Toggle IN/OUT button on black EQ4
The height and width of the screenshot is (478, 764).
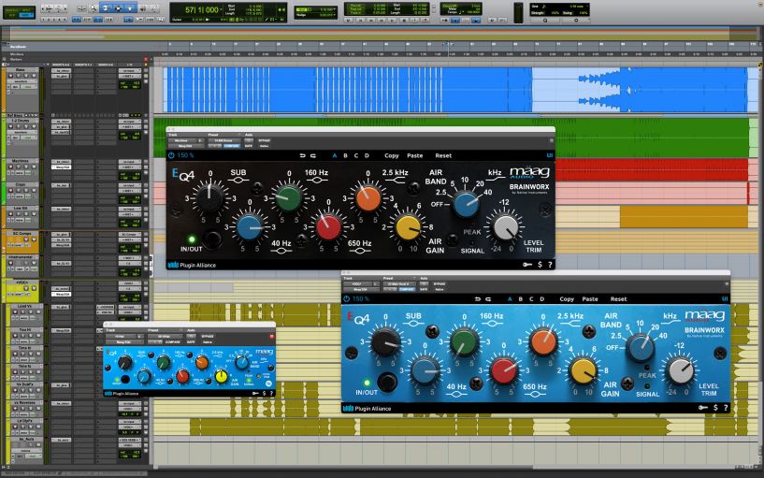212,239
